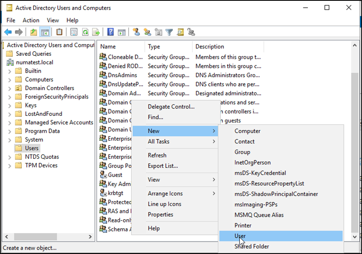Screen dimensions: 362x254
Task: Toggle the Show/Hide Console Tree icon
Action: pyautogui.click(x=45, y=32)
